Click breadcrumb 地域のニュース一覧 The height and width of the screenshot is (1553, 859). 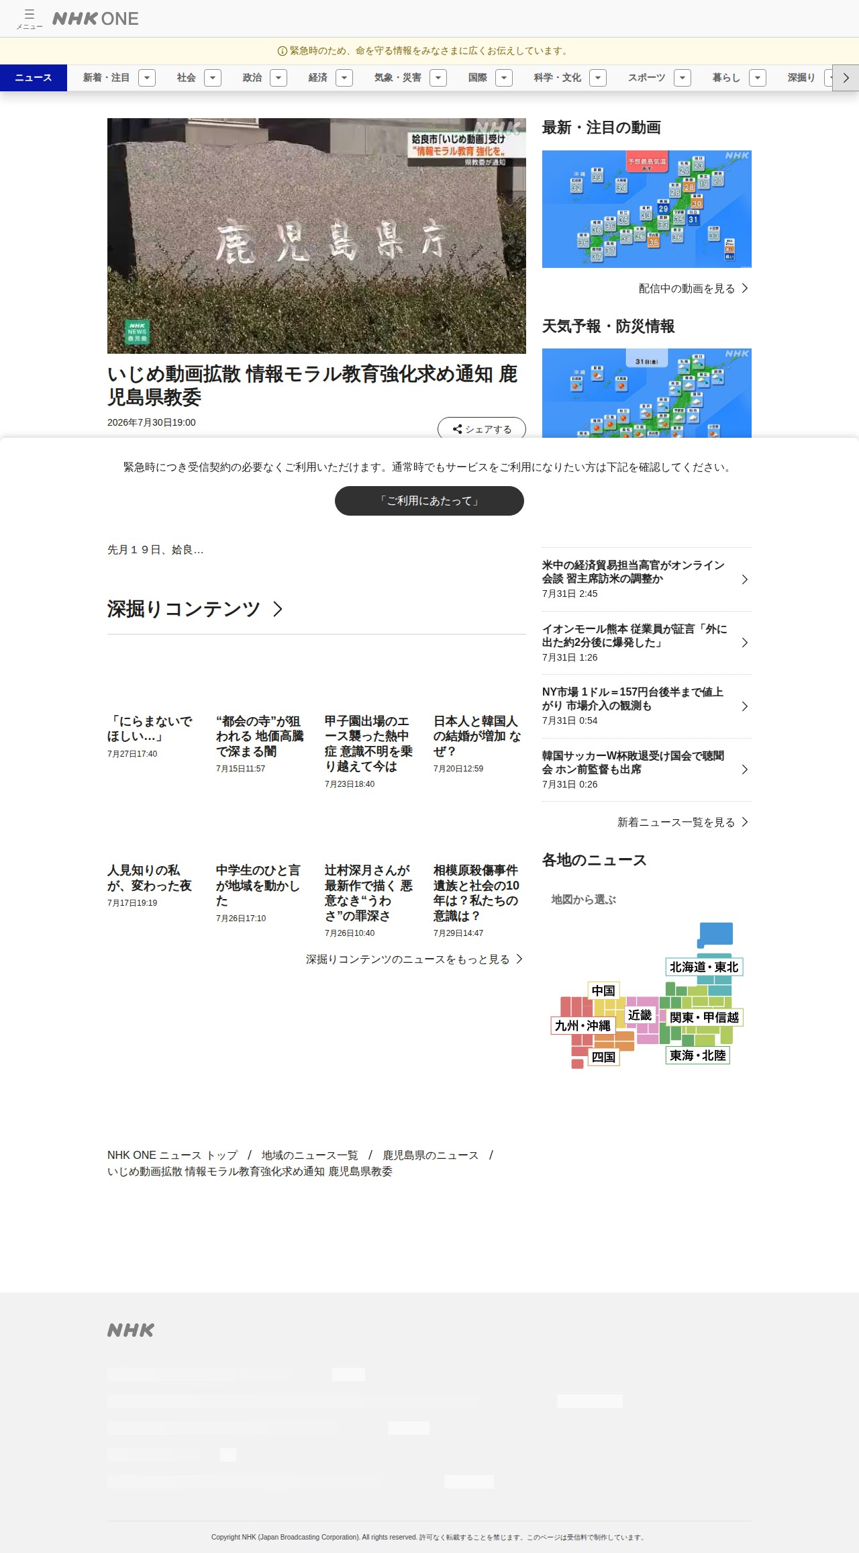coord(310,1155)
